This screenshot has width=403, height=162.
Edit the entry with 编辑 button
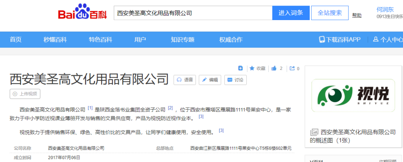click(210, 80)
